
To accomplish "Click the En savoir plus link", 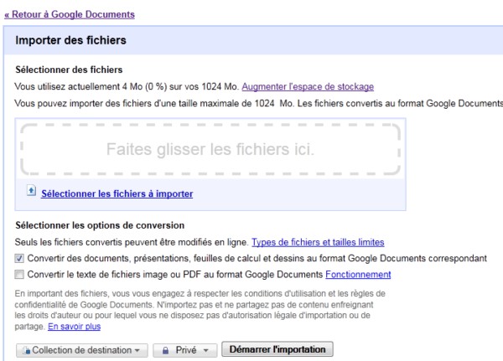I will (74, 327).
